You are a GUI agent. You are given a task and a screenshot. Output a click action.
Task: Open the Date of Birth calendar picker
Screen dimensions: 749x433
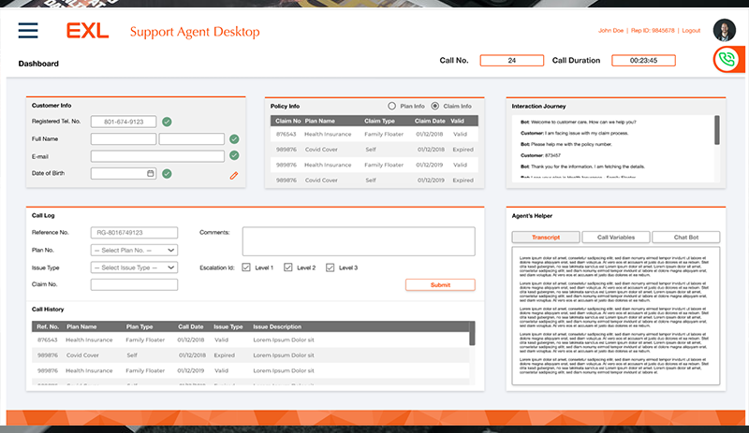150,173
